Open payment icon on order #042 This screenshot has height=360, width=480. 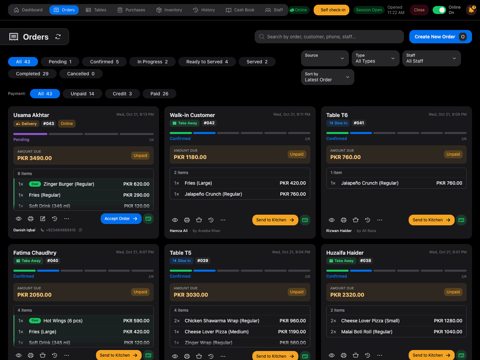(x=305, y=220)
